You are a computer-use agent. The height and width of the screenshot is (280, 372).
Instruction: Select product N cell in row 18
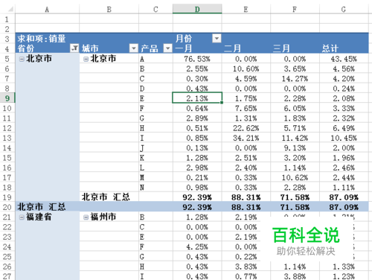pyautogui.click(x=155, y=187)
